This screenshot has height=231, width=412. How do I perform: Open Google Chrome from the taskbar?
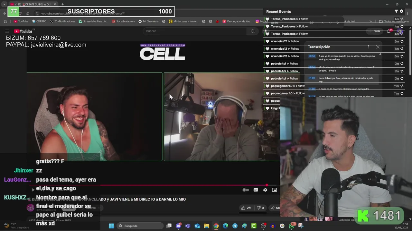[x=216, y=226]
